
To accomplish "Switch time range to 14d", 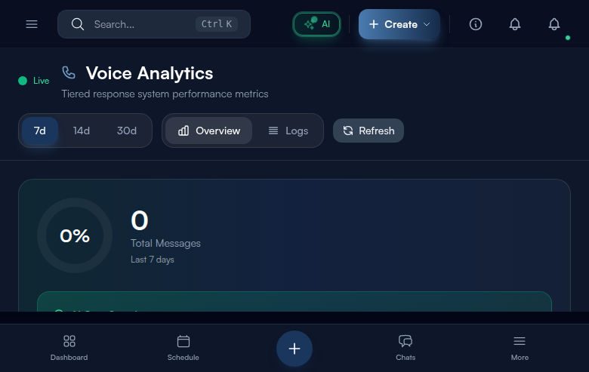I will click(82, 131).
